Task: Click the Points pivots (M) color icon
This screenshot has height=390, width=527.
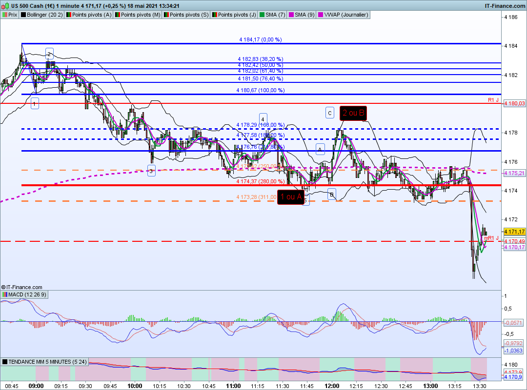Action: tap(117, 15)
